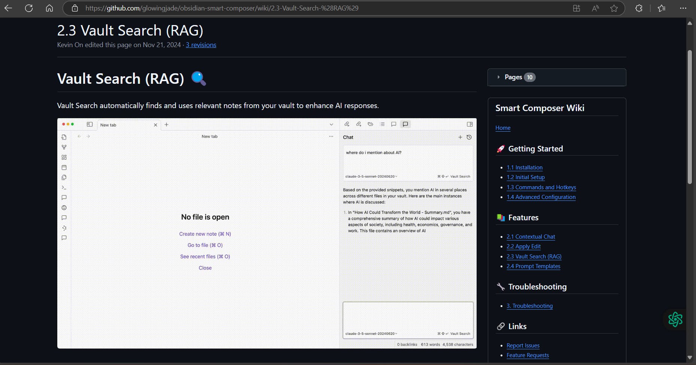Click the page title 2.3 Vault Search (RAG)
The width and height of the screenshot is (696, 365).
pyautogui.click(x=130, y=30)
